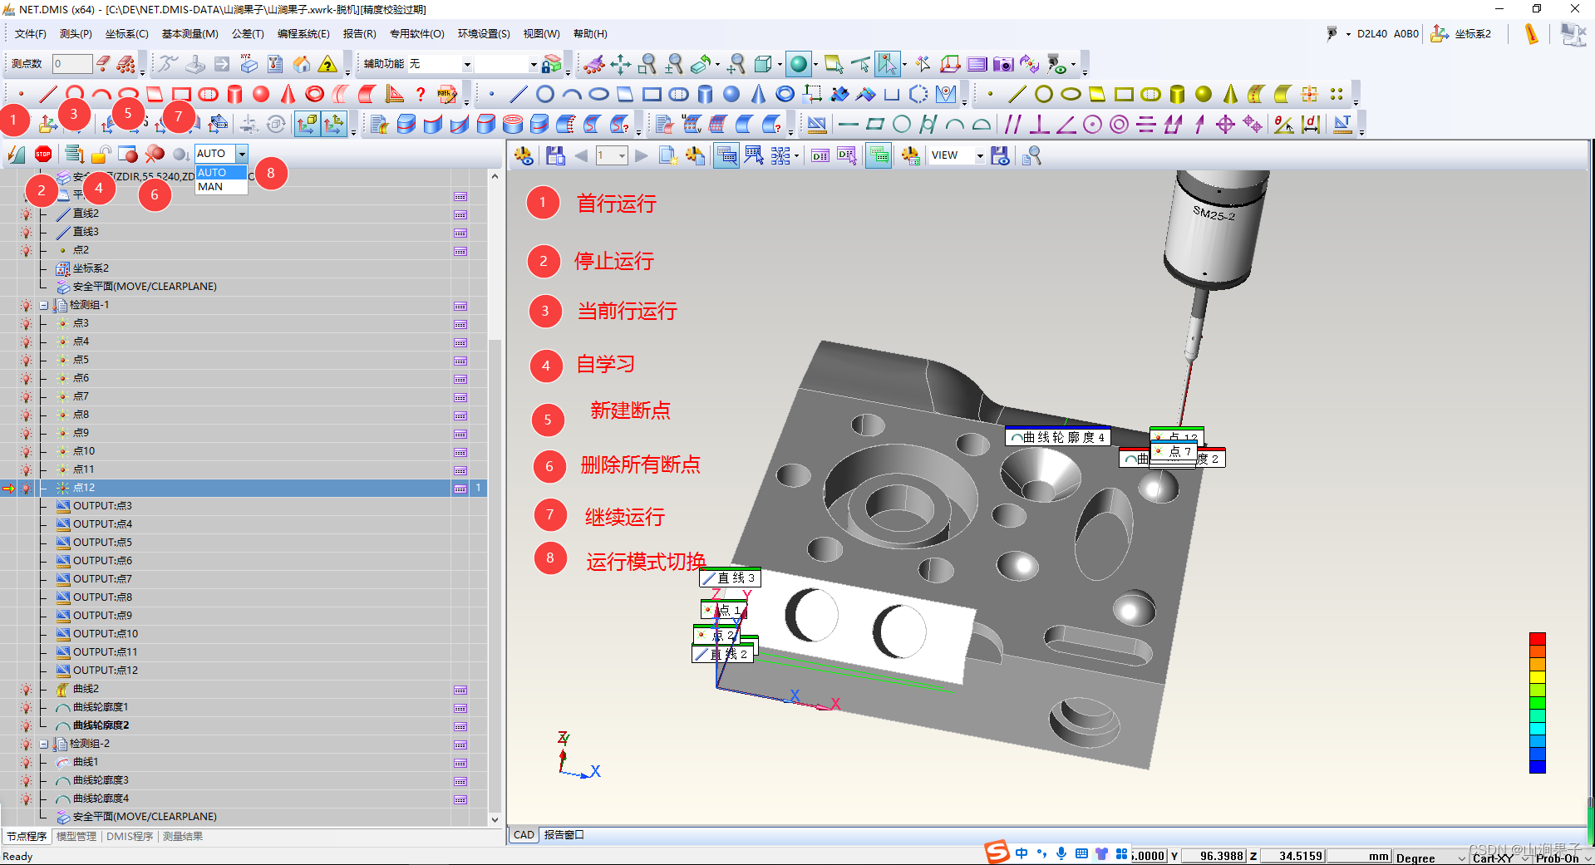Screen dimensions: 1595x865
Task: Select the red sphere feature icon
Action: point(261,94)
